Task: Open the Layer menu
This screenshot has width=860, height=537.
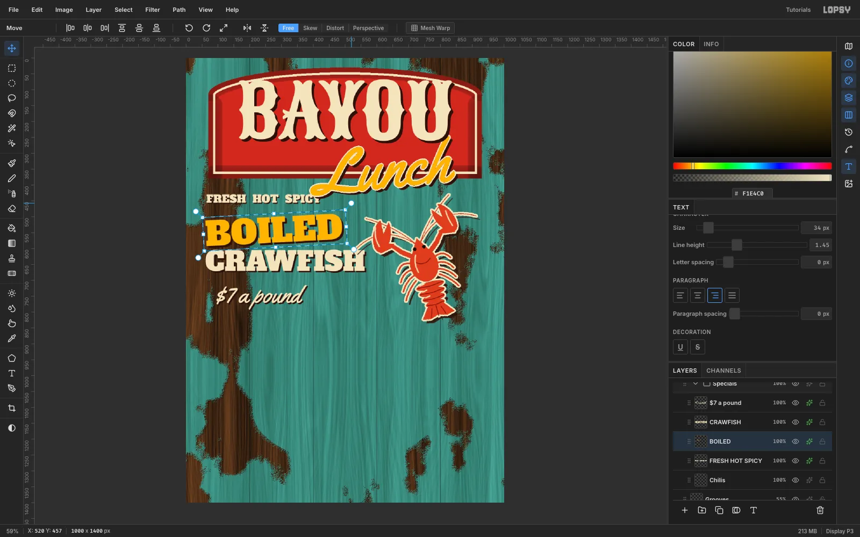Action: (94, 10)
